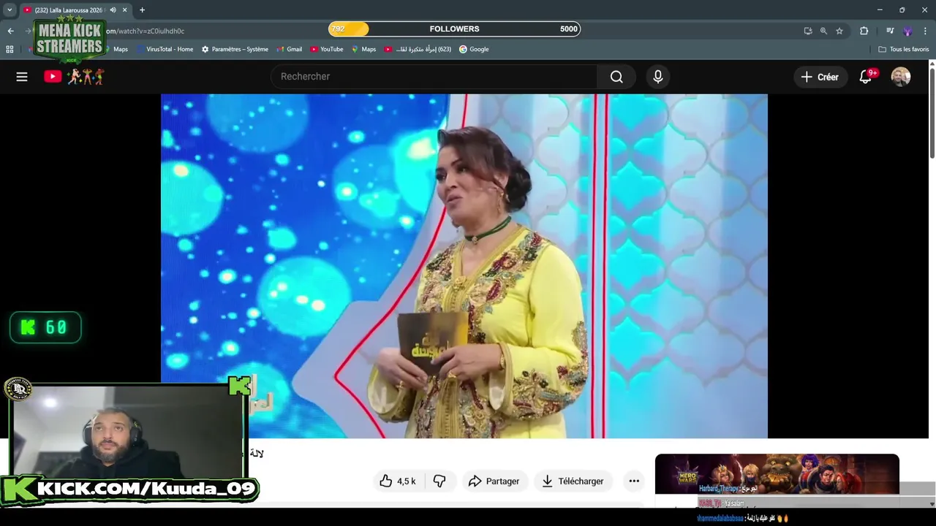
Task: Open the YouTube hamburger guide menu
Action: pos(22,77)
